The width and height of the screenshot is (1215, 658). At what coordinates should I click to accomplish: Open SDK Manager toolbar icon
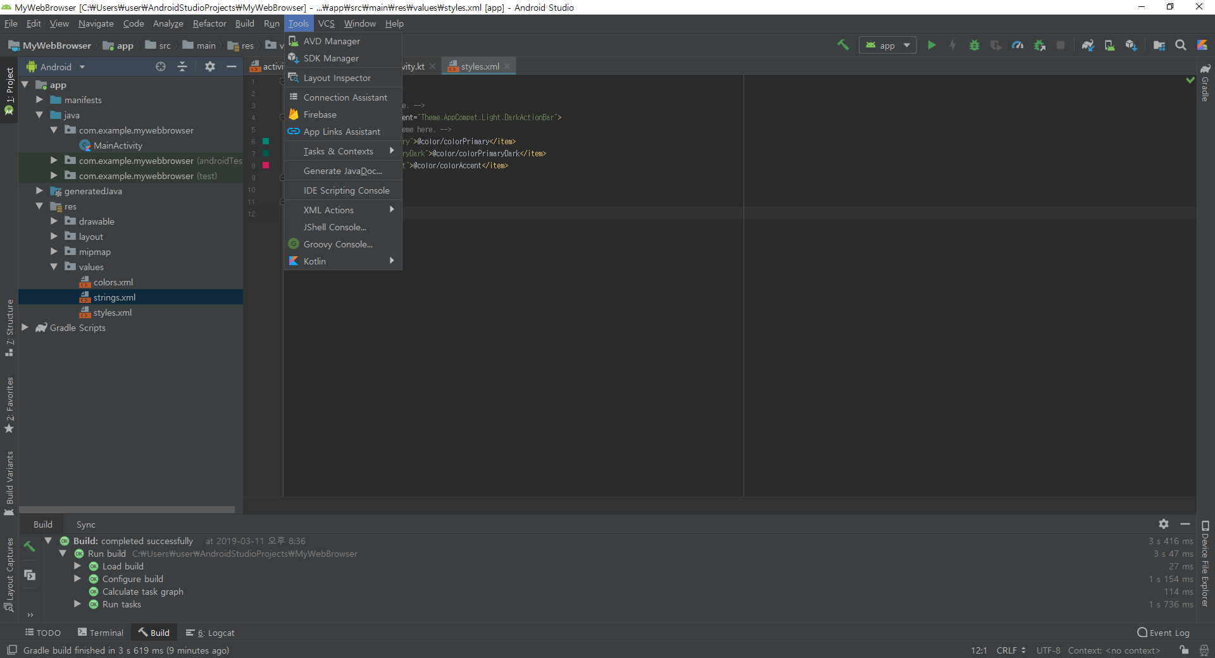[1131, 45]
